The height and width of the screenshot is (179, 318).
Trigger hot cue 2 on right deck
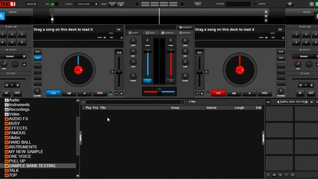coord(306,34)
